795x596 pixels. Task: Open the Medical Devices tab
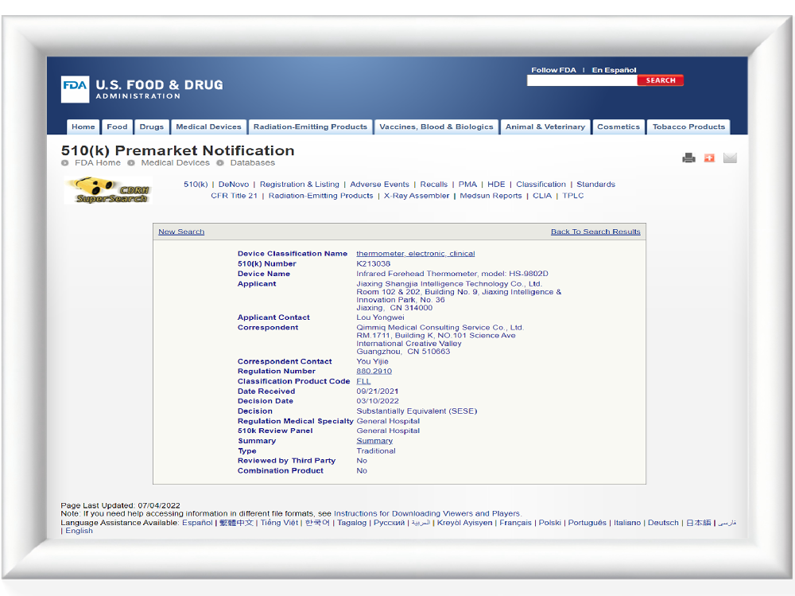point(208,127)
